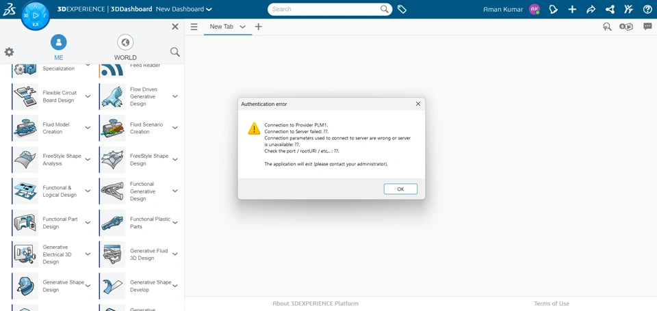
Task: Click OK in Authentication error dialog
Action: point(400,189)
